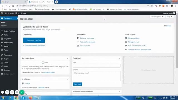The width and height of the screenshot is (178, 100).
Task: Open Apps bookmarks shortcut
Action: click(4, 9)
